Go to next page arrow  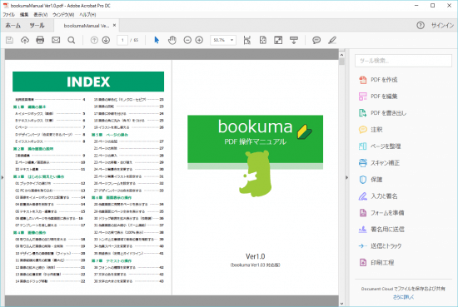tap(106, 40)
